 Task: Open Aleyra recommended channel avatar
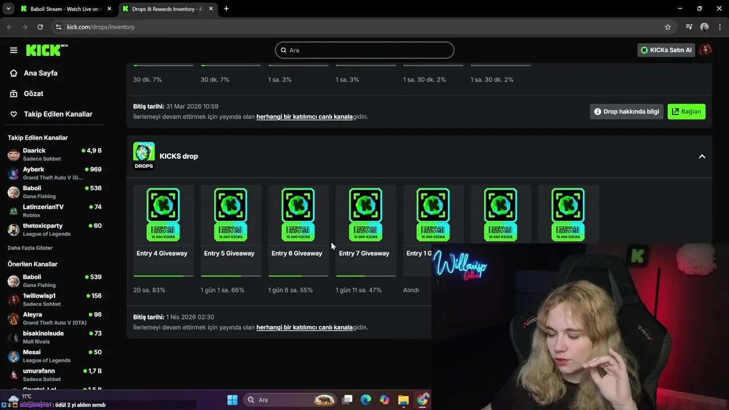14,319
